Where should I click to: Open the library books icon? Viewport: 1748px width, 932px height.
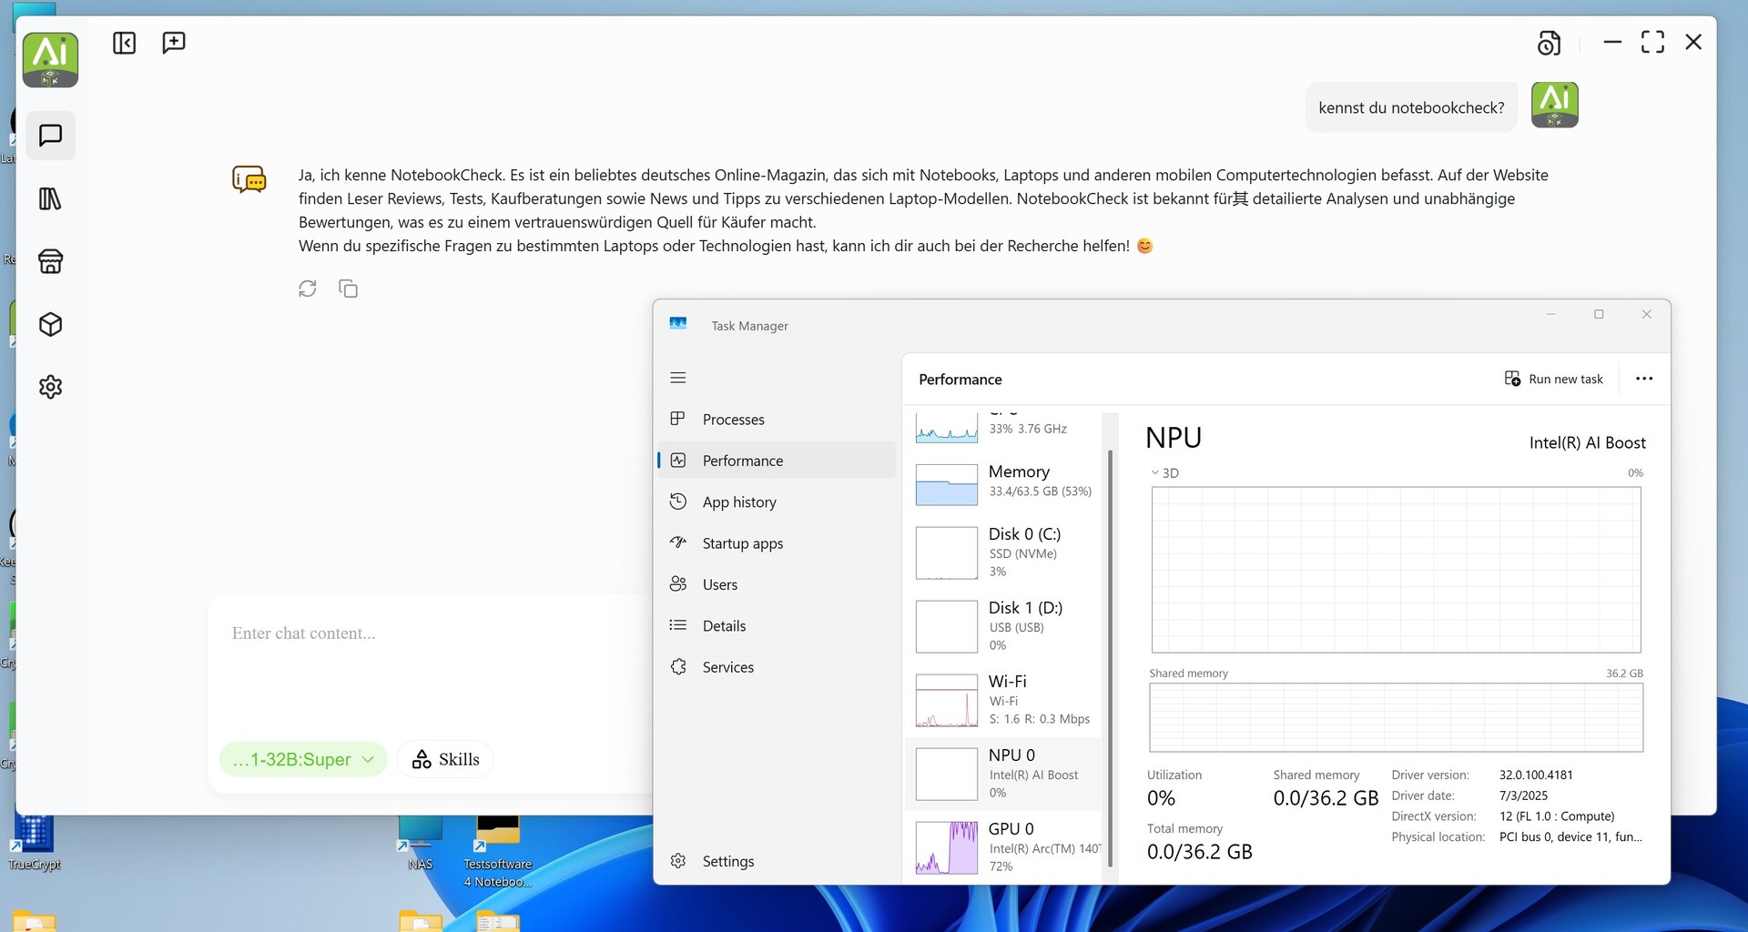(51, 198)
